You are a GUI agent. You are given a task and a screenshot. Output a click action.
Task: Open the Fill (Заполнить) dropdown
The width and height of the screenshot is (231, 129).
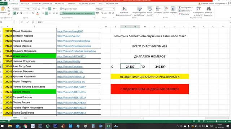185,11
